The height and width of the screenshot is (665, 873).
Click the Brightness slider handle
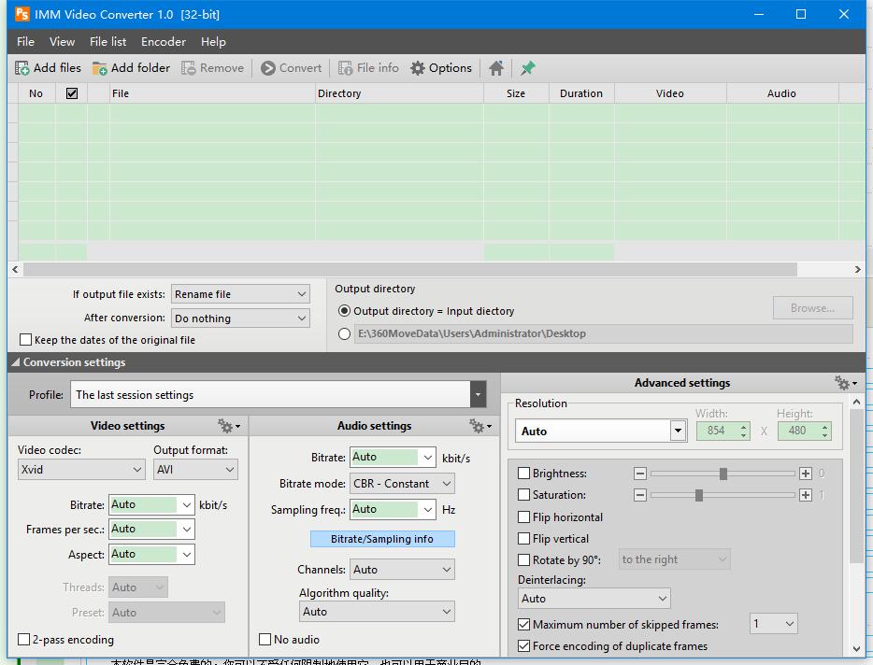(723, 474)
